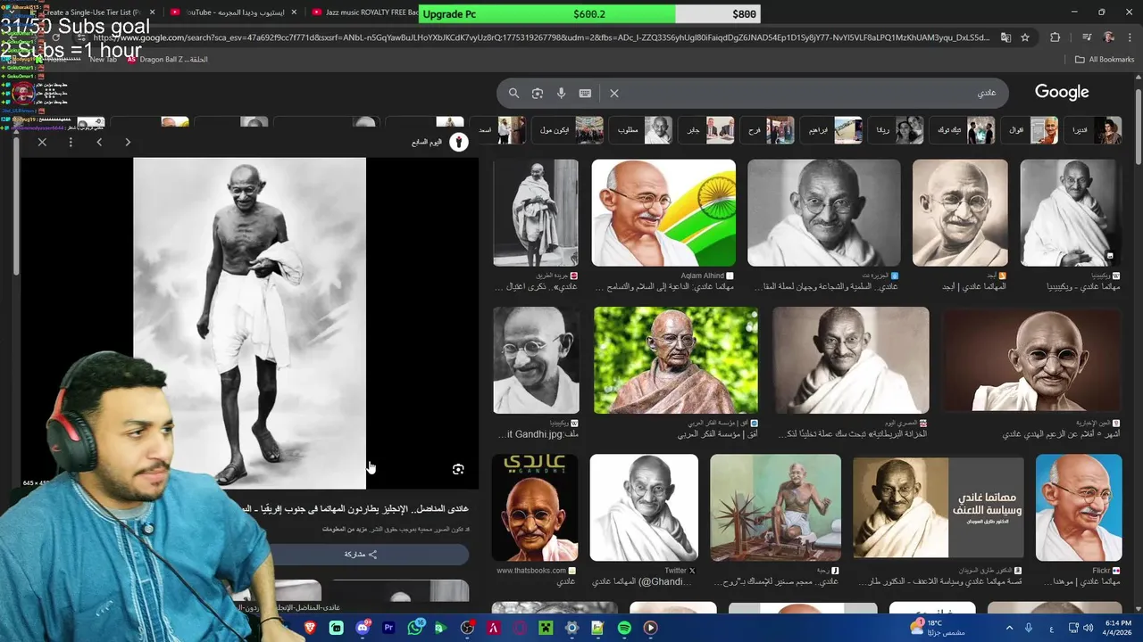This screenshot has height=642, width=1143.
Task: Click the translate page icon in address bar
Action: click(x=1005, y=37)
